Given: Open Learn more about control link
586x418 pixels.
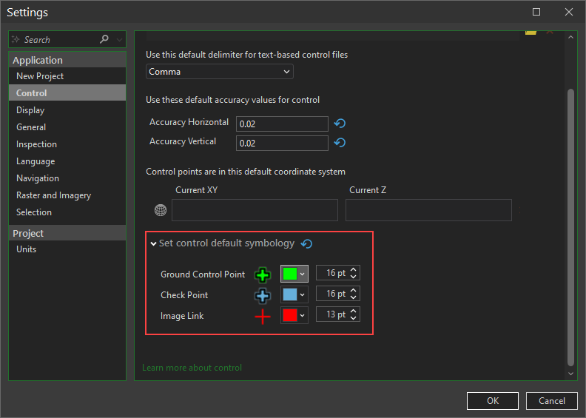Looking at the screenshot, I should pyautogui.click(x=192, y=368).
